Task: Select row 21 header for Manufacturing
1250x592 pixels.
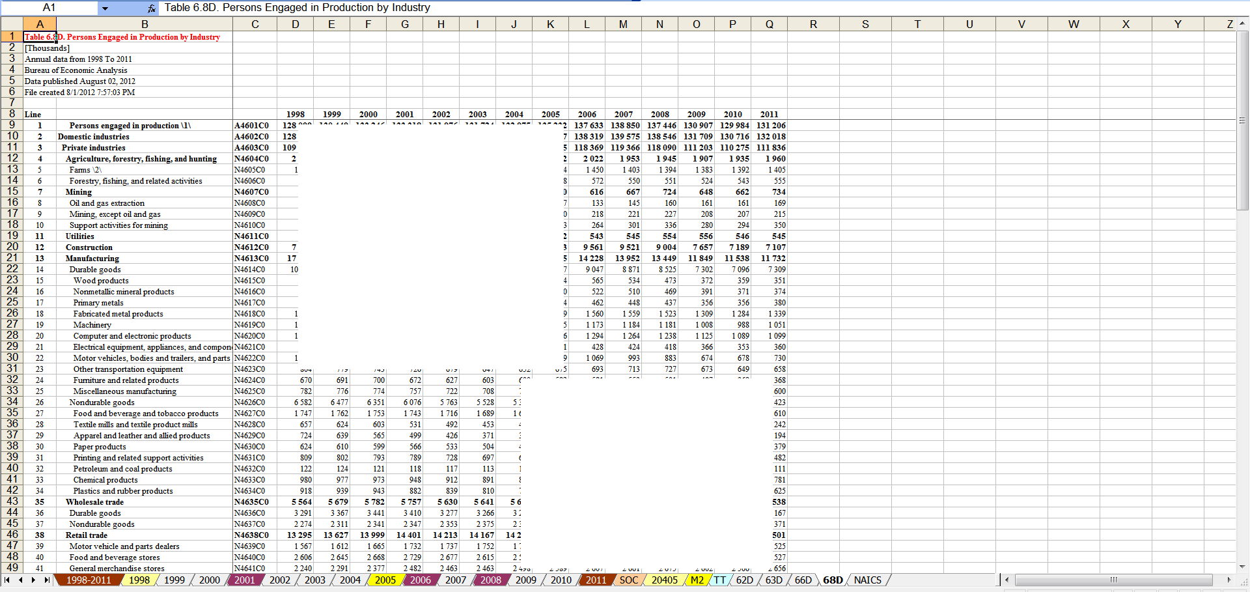Action: coord(12,258)
